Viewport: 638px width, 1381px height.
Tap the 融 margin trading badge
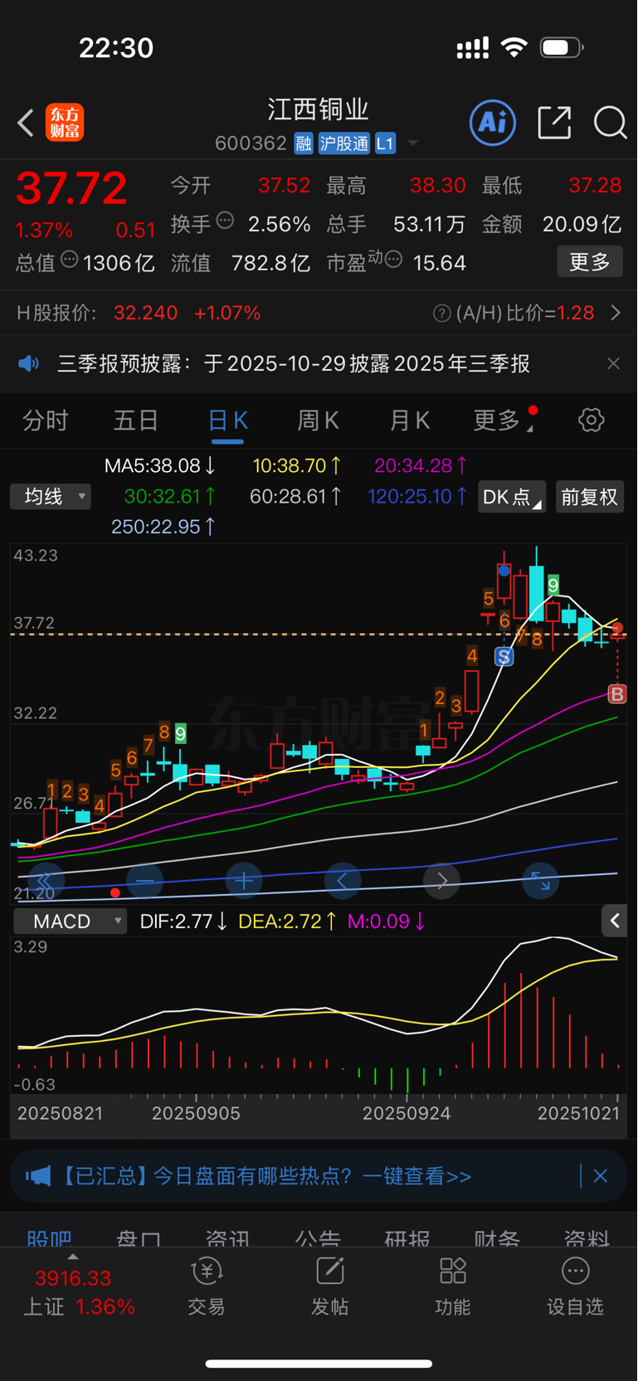[304, 143]
